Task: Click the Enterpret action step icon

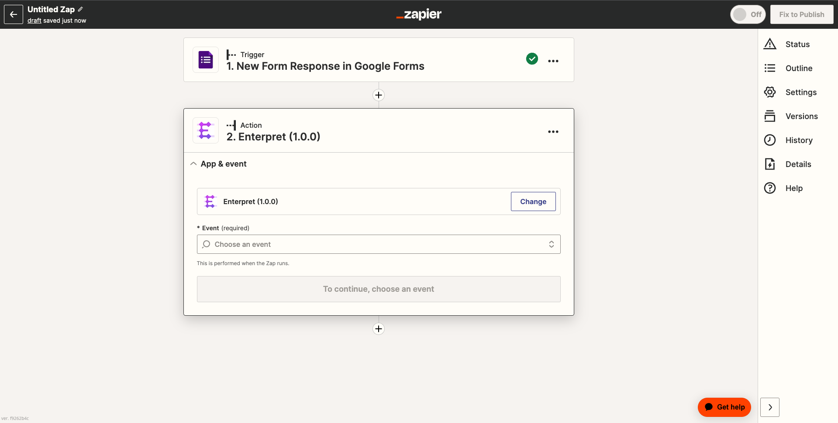Action: pyautogui.click(x=206, y=130)
